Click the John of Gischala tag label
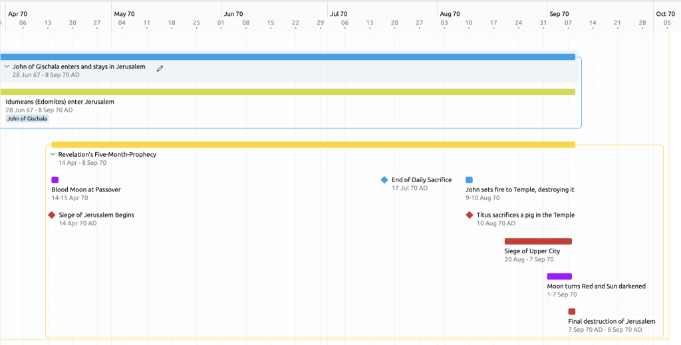The height and width of the screenshot is (345, 681). (27, 118)
